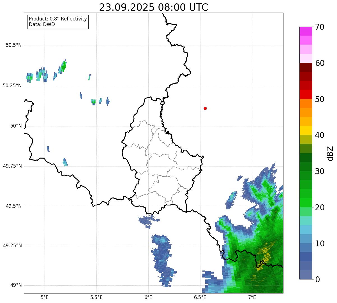The image size is (337, 303).
Task: Click the 6.5°E longitude label
Action: (x=200, y=297)
